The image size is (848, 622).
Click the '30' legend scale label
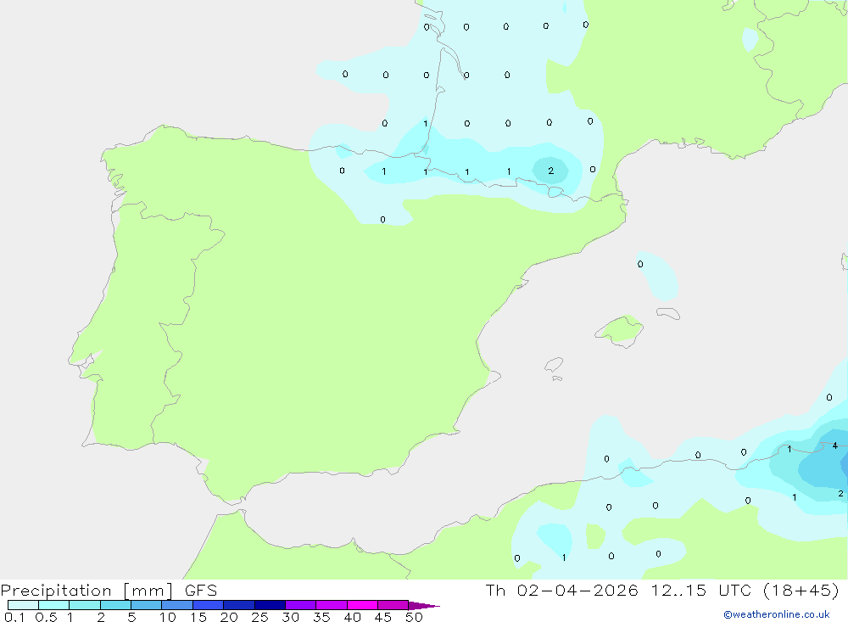(x=291, y=617)
